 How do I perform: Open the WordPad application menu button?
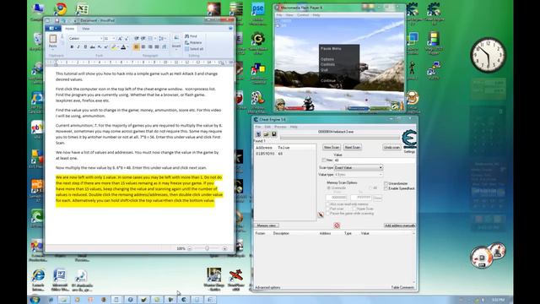[52, 29]
